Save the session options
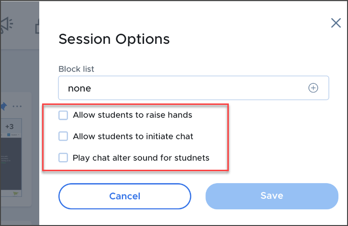The height and width of the screenshot is (226, 348). [x=271, y=196]
